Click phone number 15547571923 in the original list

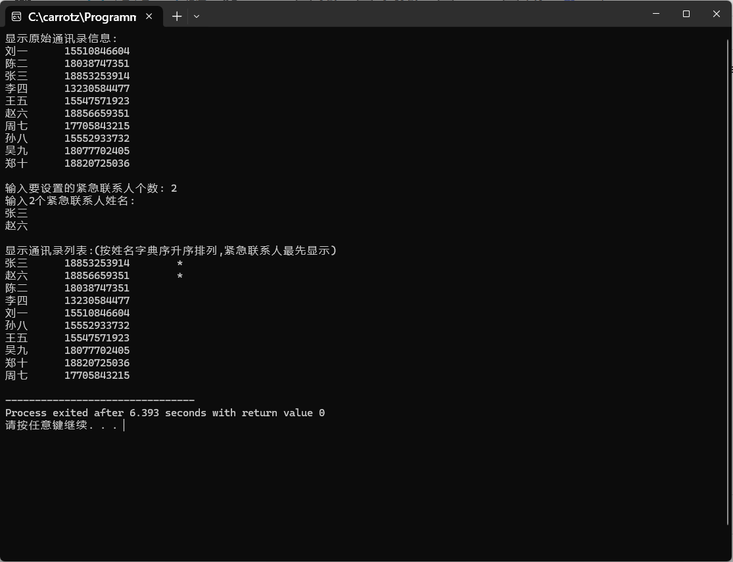tap(97, 101)
